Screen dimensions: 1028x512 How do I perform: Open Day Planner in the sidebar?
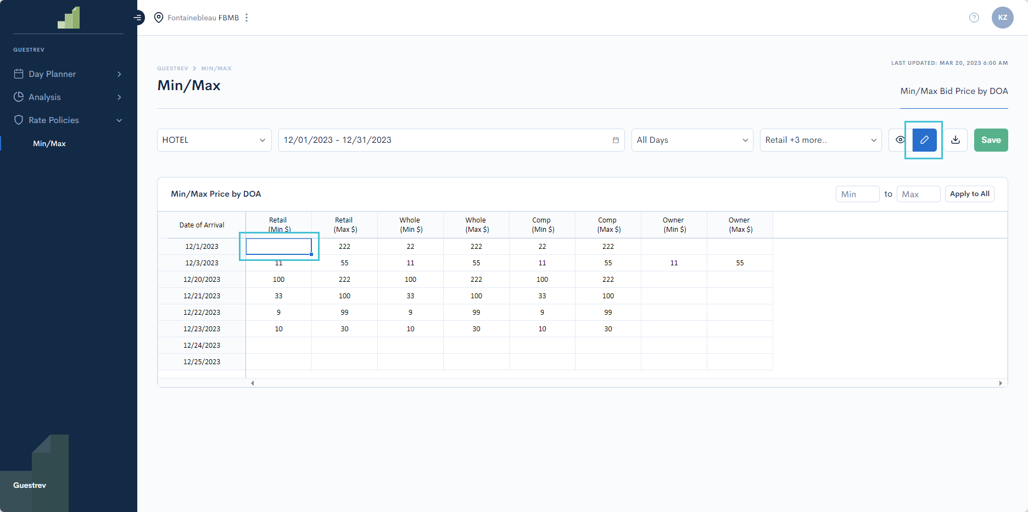[x=52, y=74]
